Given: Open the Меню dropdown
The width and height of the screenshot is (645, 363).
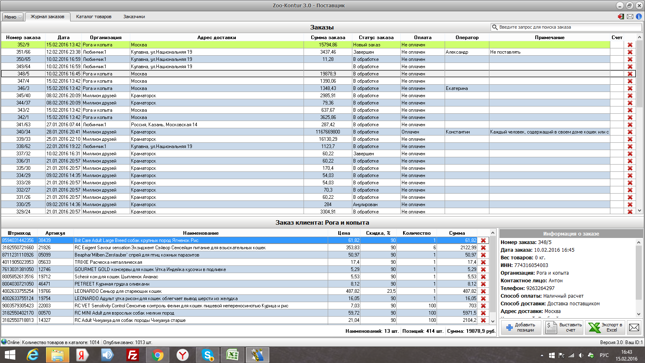Looking at the screenshot, I should point(12,17).
